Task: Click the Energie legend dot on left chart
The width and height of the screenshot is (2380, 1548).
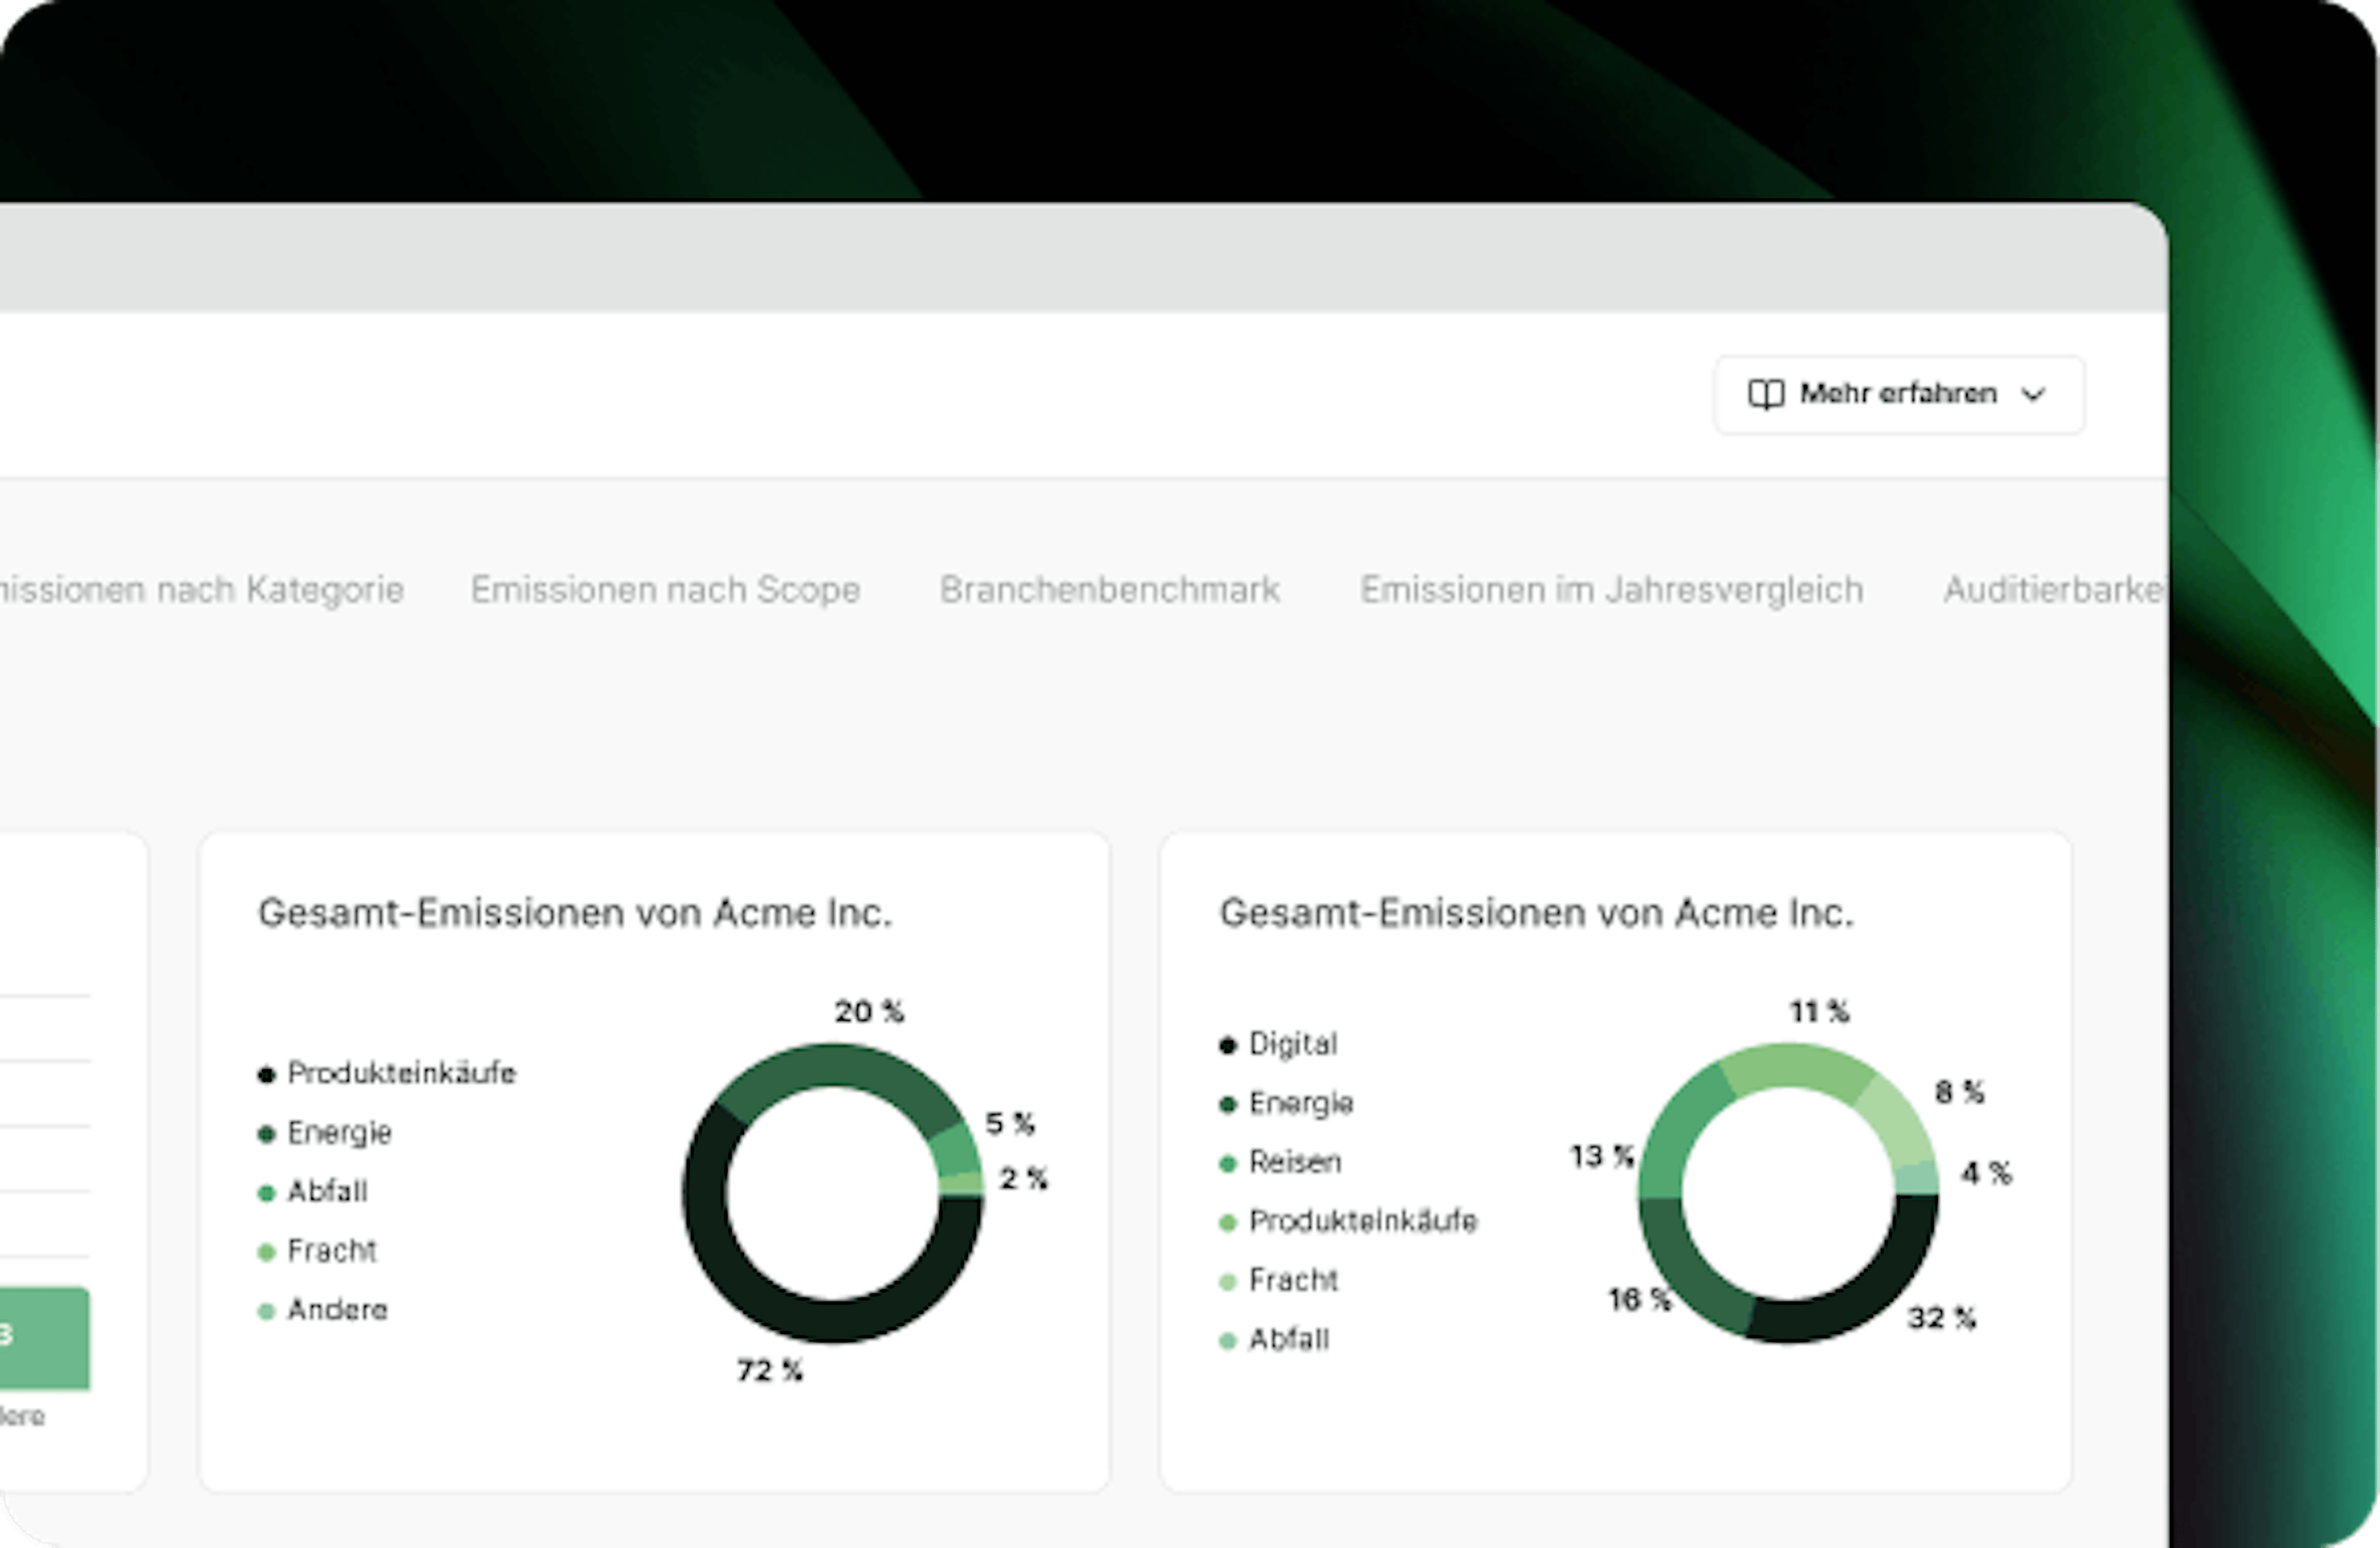Action: point(266,1133)
